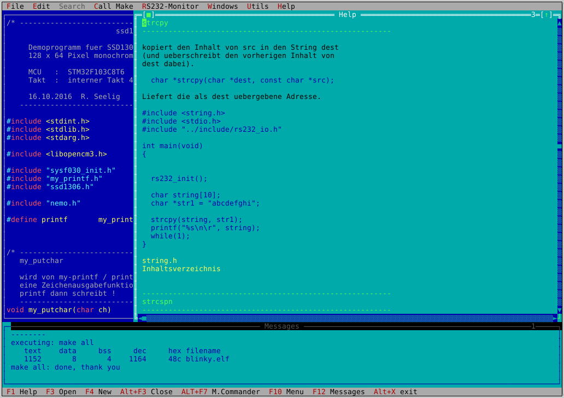Open the Help menu in menu bar

(286, 6)
